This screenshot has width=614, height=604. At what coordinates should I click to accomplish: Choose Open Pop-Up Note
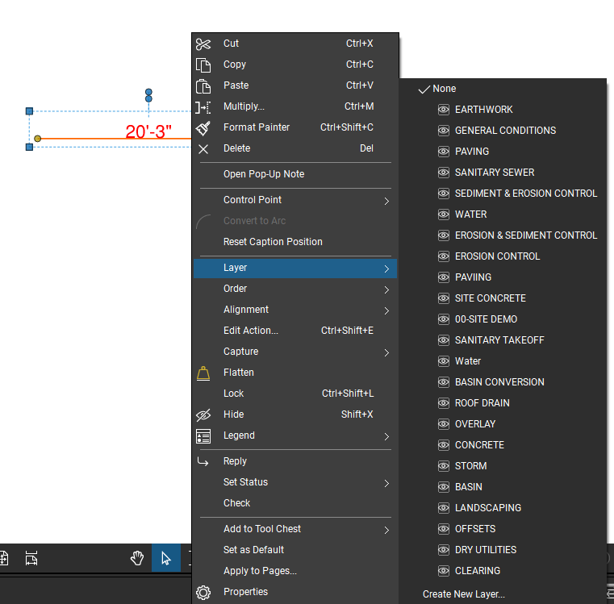[295, 174]
